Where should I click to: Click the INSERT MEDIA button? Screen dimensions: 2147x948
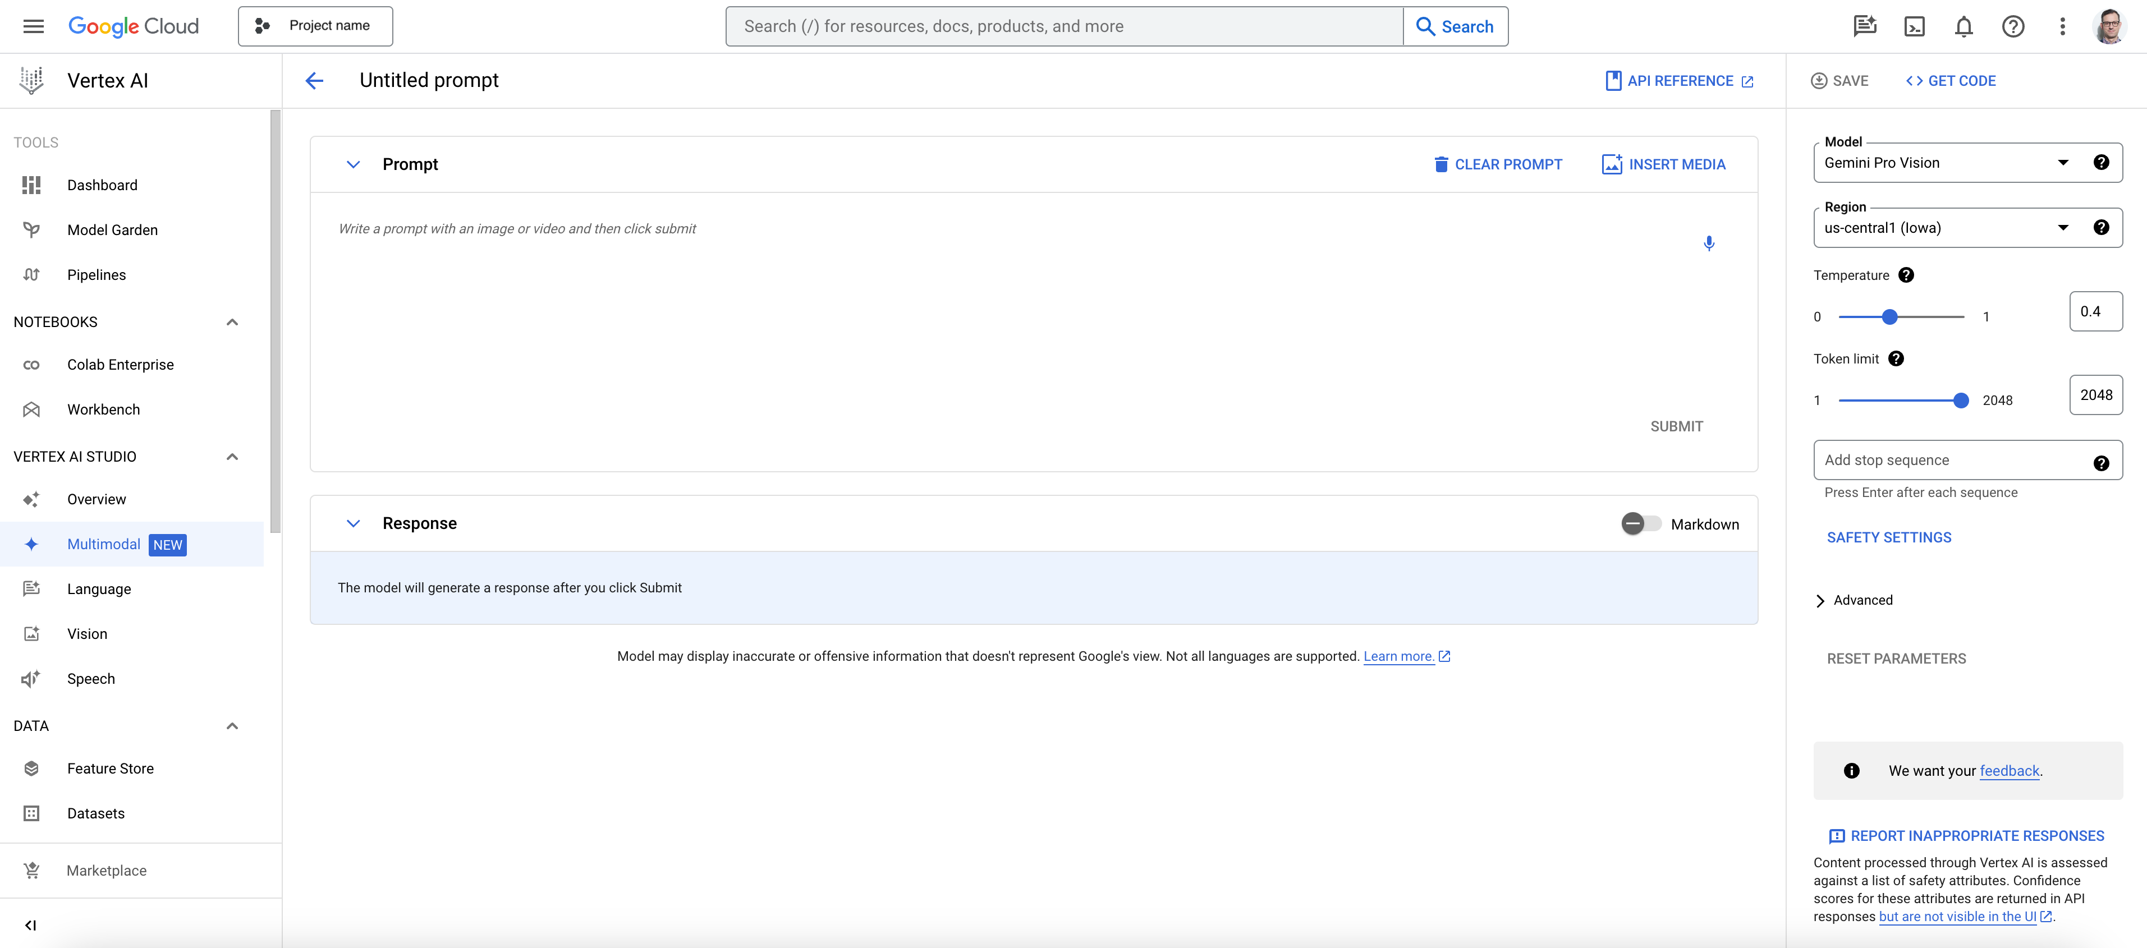(1664, 165)
